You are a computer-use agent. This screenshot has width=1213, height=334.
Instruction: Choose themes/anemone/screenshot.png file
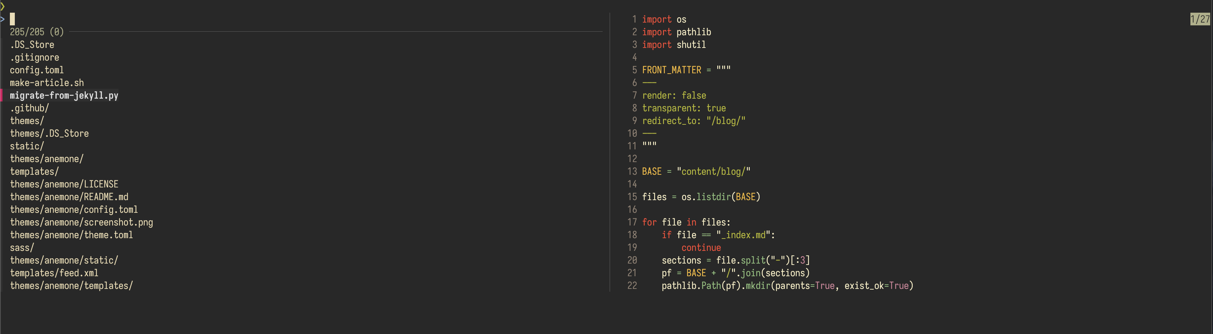pos(82,222)
